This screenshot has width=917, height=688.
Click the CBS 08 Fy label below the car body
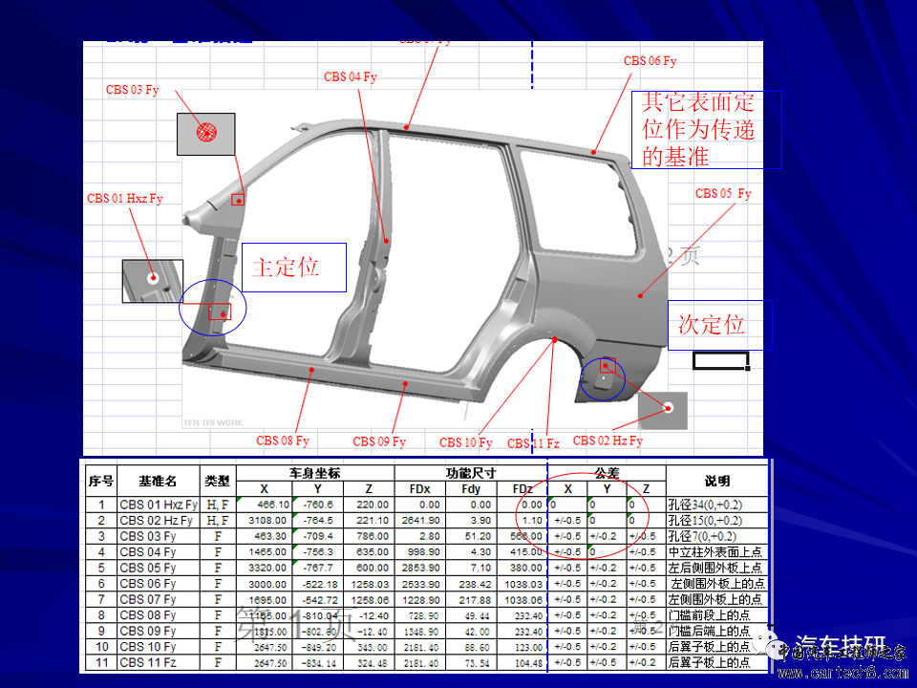(x=283, y=441)
